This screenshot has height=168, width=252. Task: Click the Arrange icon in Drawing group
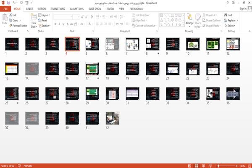pos(189,17)
